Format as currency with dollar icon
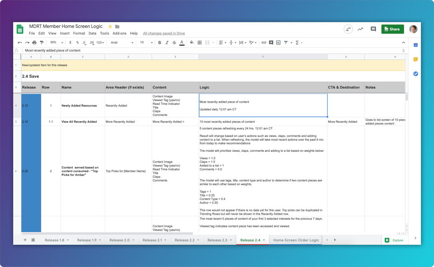434x267 pixels. 71,42
